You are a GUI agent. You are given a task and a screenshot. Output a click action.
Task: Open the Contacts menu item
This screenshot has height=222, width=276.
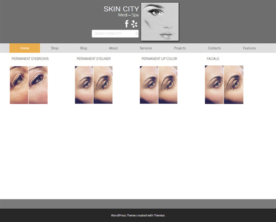(214, 48)
